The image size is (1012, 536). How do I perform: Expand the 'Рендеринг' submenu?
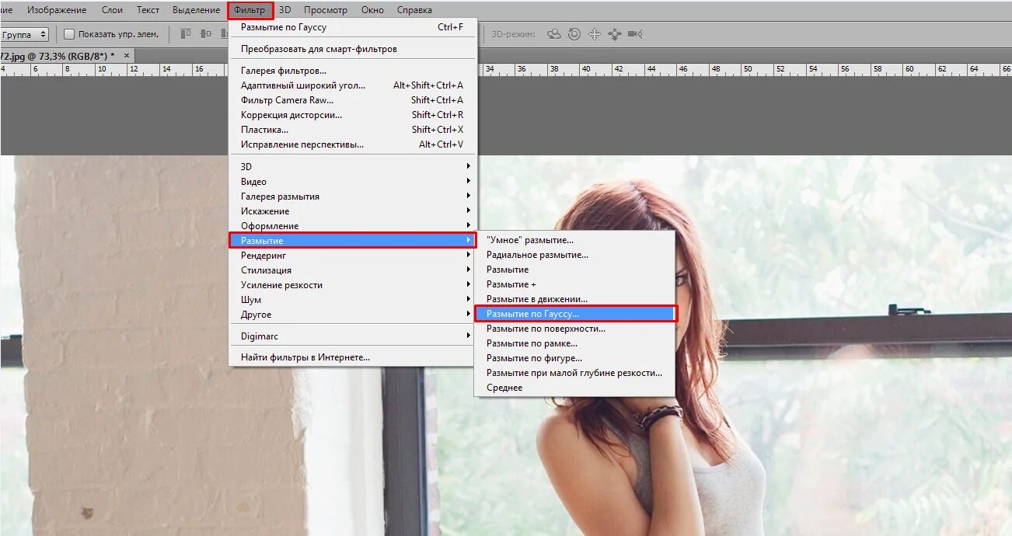pyautogui.click(x=354, y=256)
